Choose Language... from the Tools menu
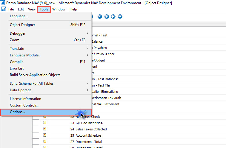This screenshot has height=148, width=226. pyautogui.click(x=46, y=16)
